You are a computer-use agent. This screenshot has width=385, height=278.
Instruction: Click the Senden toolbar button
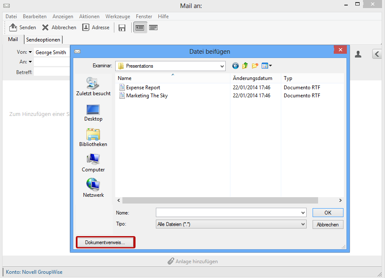[x=22, y=28]
